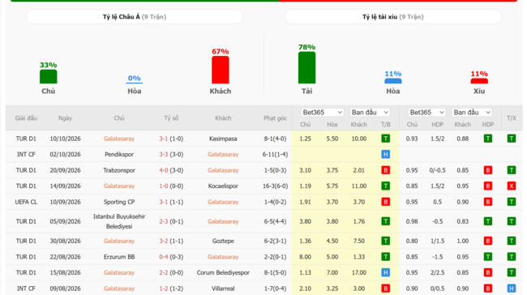The width and height of the screenshot is (527, 295).
Task: Click the Phạt góc column header
Action: point(275,118)
